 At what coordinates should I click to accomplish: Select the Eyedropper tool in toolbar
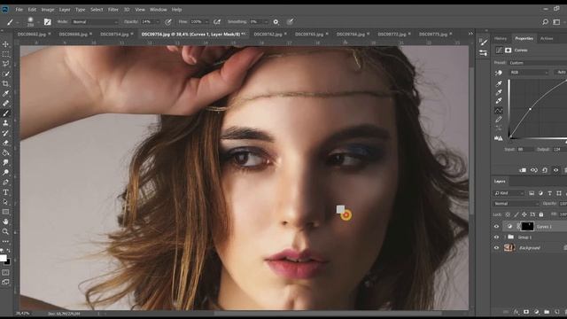point(5,94)
